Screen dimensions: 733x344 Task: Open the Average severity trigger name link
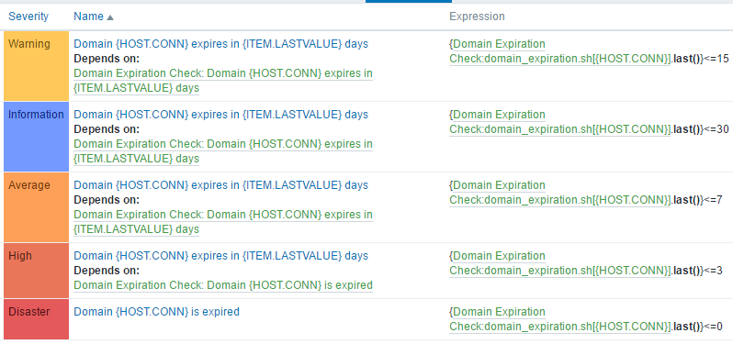click(x=221, y=185)
